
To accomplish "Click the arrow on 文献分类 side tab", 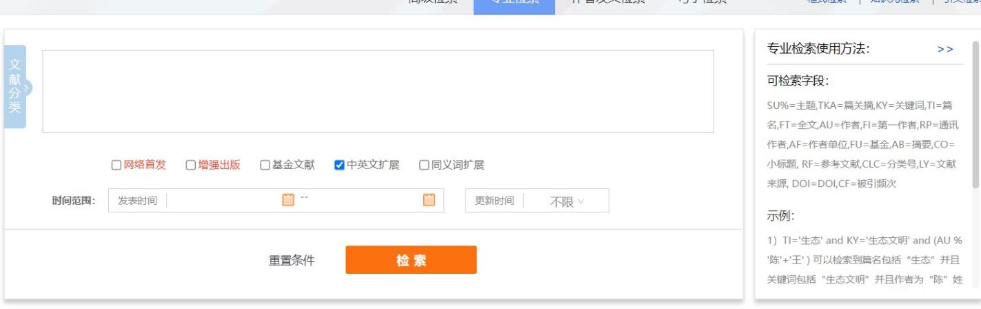I will pyautogui.click(x=27, y=88).
